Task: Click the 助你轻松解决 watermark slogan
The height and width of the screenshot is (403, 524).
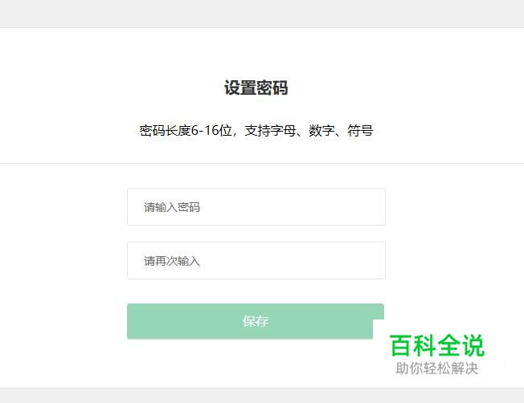Action: [436, 368]
